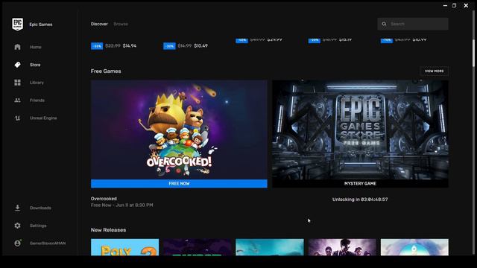The height and width of the screenshot is (268, 477).
Task: Open the teal New Releases game thumbnail
Action: click(x=270, y=247)
